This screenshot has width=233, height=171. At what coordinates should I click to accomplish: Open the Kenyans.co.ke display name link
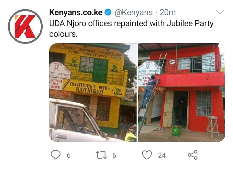[76, 13]
